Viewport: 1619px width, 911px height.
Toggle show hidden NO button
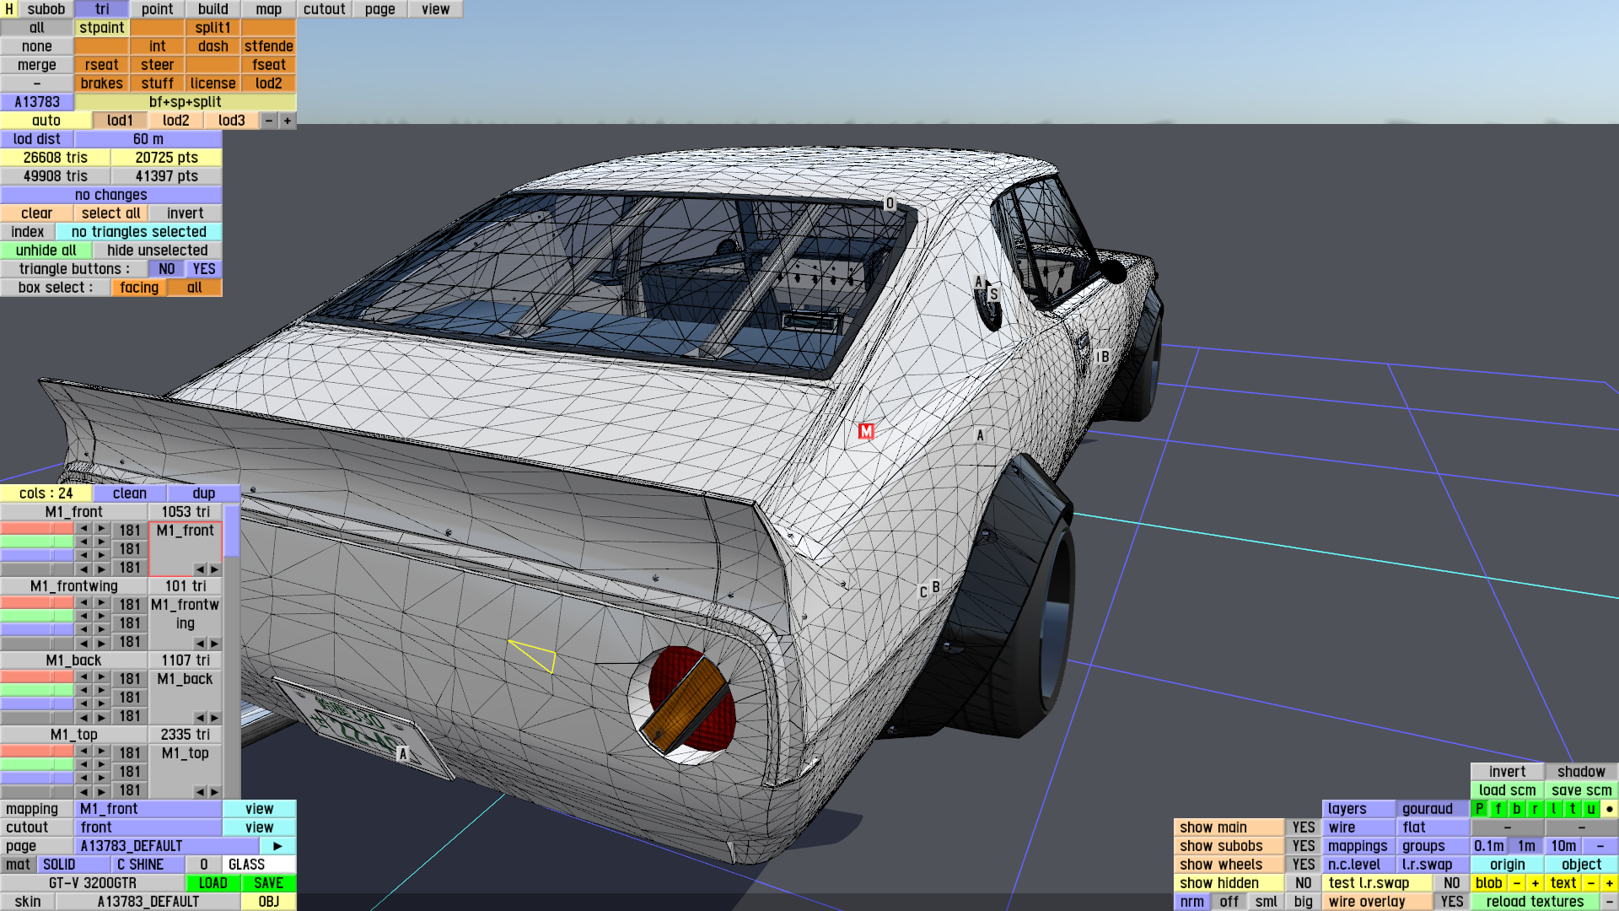pos(1303,882)
